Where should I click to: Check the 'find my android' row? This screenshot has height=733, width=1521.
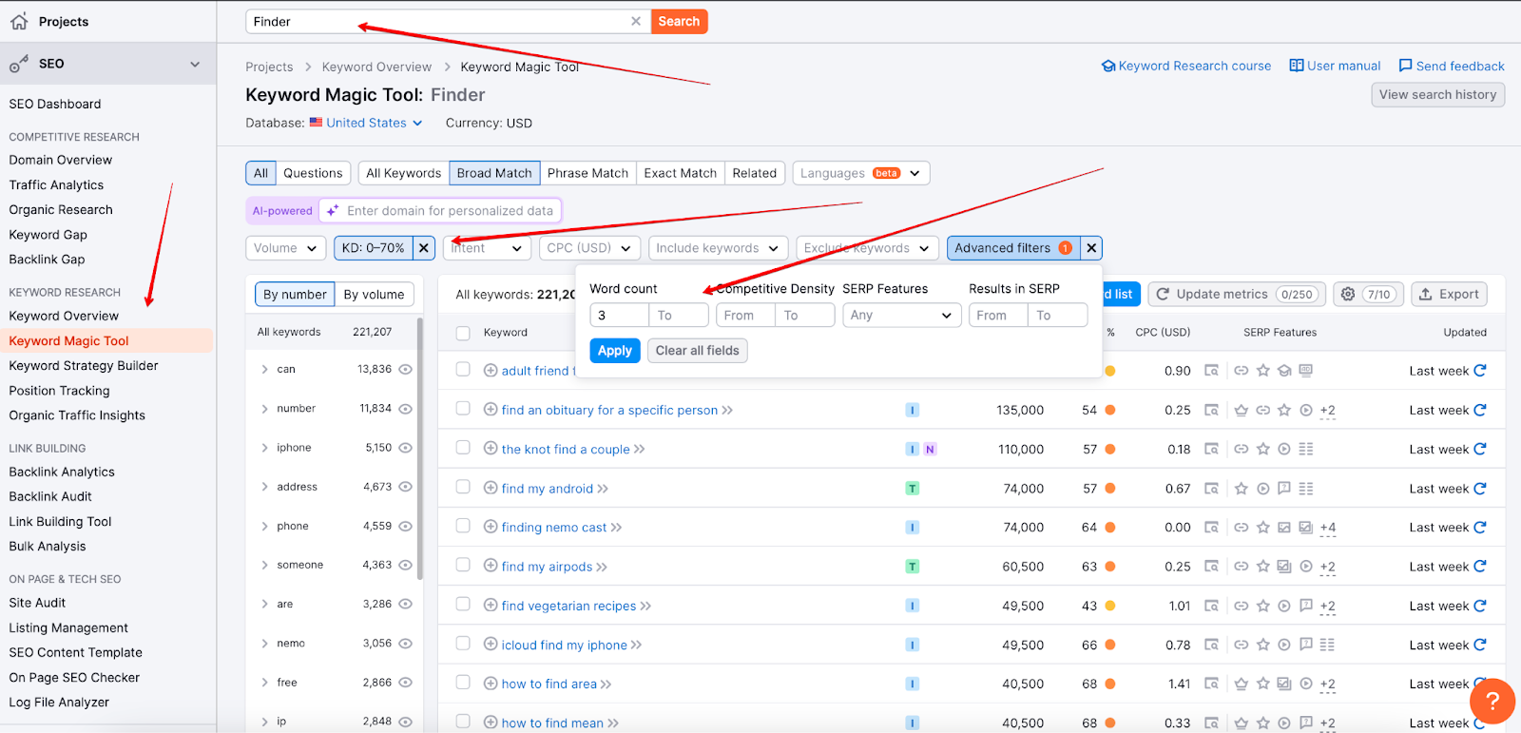click(x=463, y=486)
